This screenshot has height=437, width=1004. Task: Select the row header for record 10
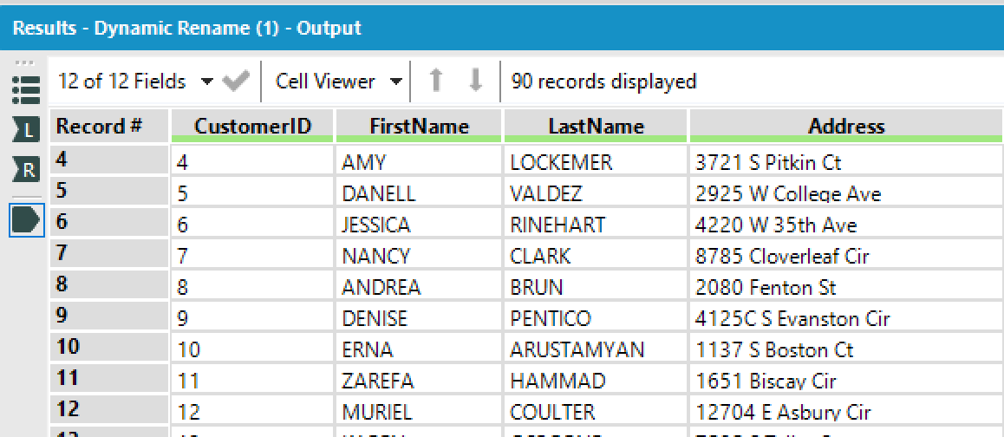[109, 348]
